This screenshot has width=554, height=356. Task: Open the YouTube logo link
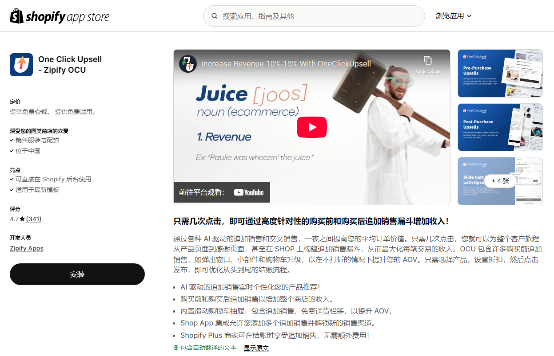249,192
